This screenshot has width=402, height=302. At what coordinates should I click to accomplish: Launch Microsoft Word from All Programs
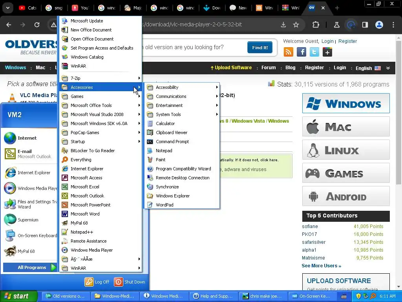tap(100, 214)
